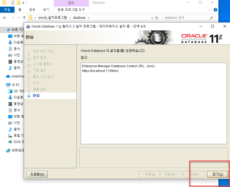Click the Enterprise Manager Database Control URL line
The width and height of the screenshot is (230, 187).
(119, 66)
